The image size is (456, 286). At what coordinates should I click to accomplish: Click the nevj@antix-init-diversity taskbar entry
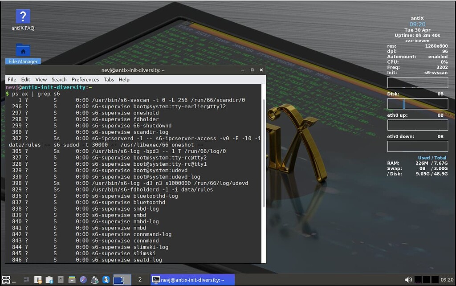pyautogui.click(x=191, y=280)
